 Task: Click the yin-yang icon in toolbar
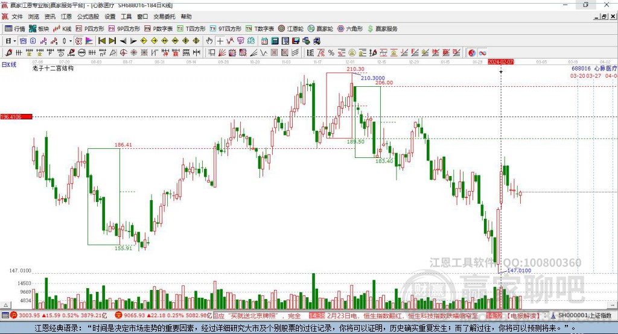(472, 53)
